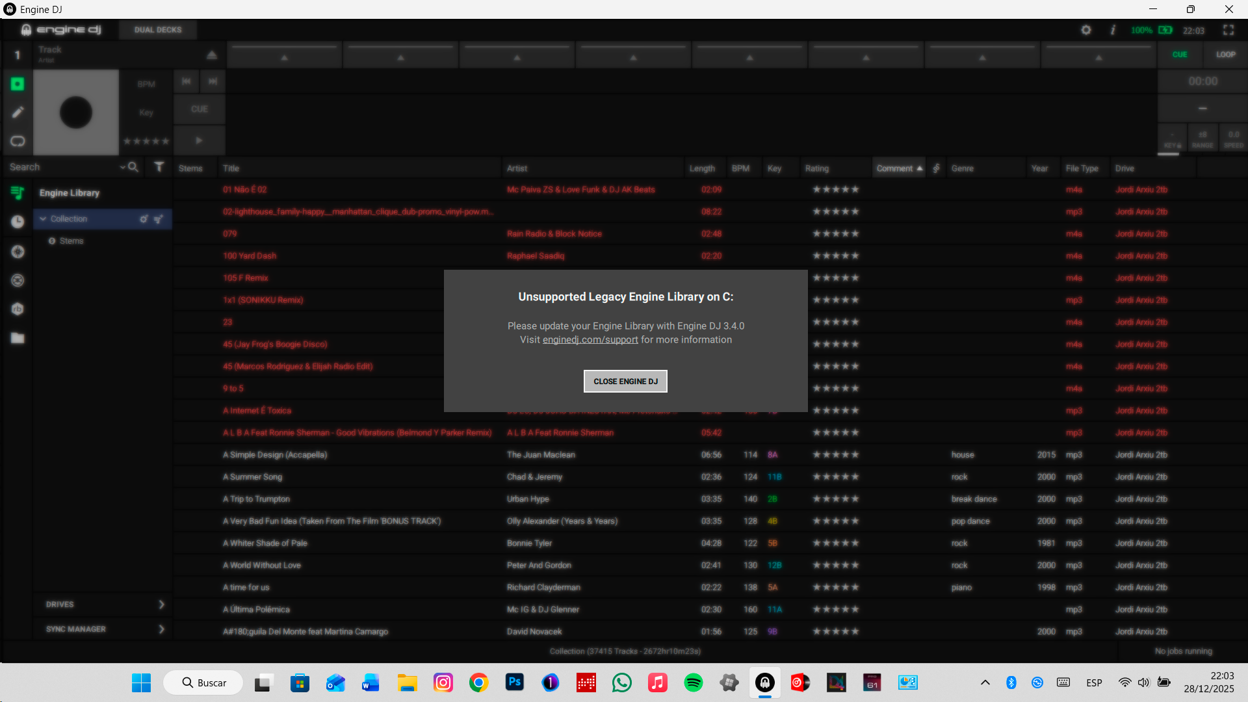Click the 0.0 SPEED control
This screenshot has width=1248, height=702.
point(1234,139)
